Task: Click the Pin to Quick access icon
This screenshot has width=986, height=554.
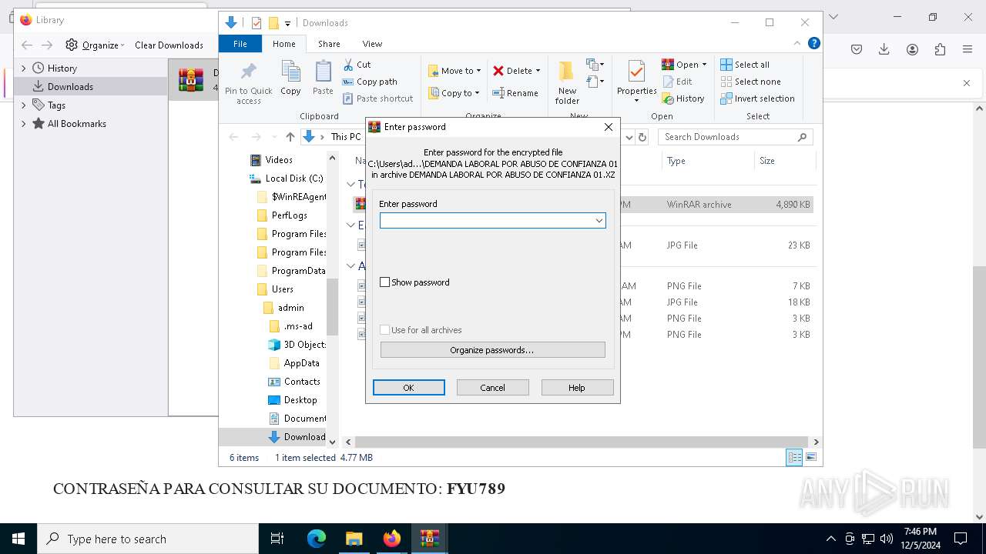Action: (248, 72)
